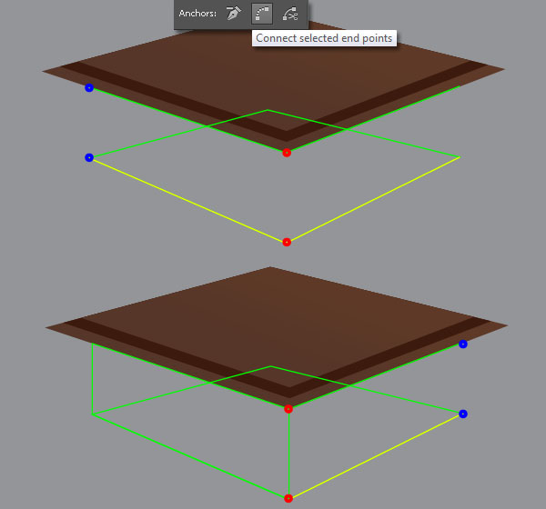This screenshot has width=546, height=509.
Task: Click the "Anchors:" label text
Action: click(x=197, y=14)
